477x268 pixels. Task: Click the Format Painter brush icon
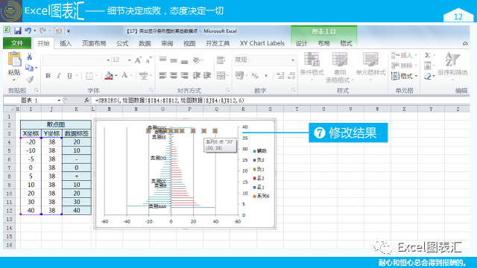(29, 80)
